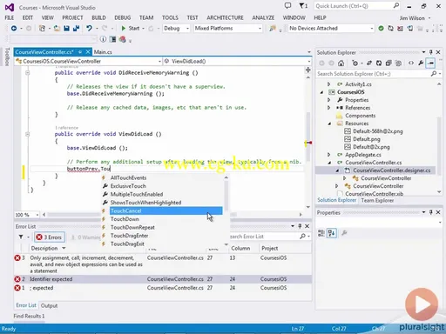Viewport: 446px width, 334px height.
Task: Switch to the Main.cs tab
Action: tap(103, 52)
